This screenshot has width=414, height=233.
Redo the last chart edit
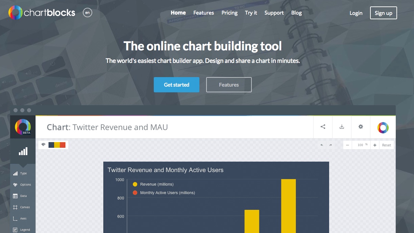tap(331, 145)
